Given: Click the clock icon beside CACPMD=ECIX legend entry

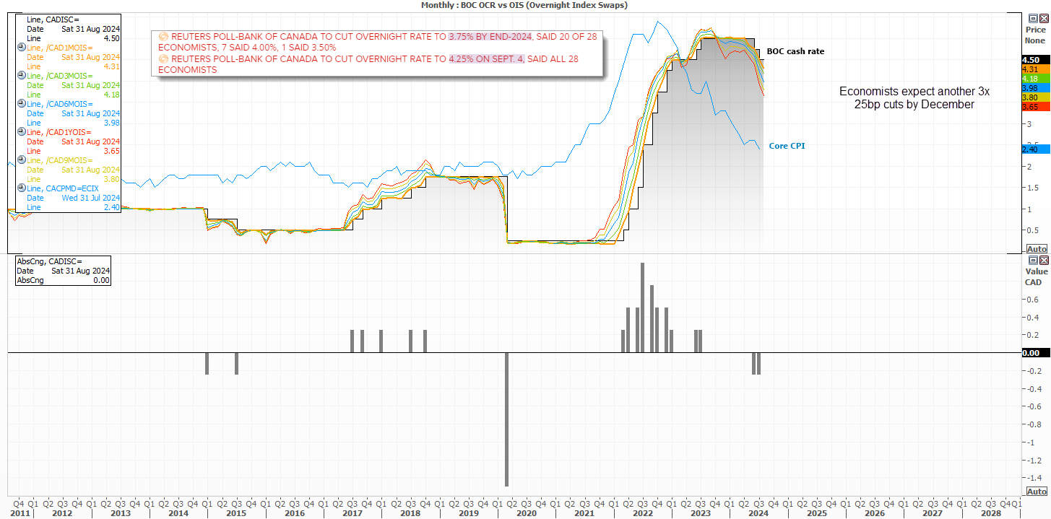Looking at the screenshot, I should coord(20,188).
